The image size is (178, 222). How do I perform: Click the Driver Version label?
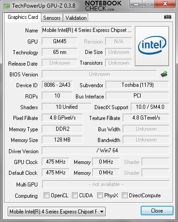[23, 151]
